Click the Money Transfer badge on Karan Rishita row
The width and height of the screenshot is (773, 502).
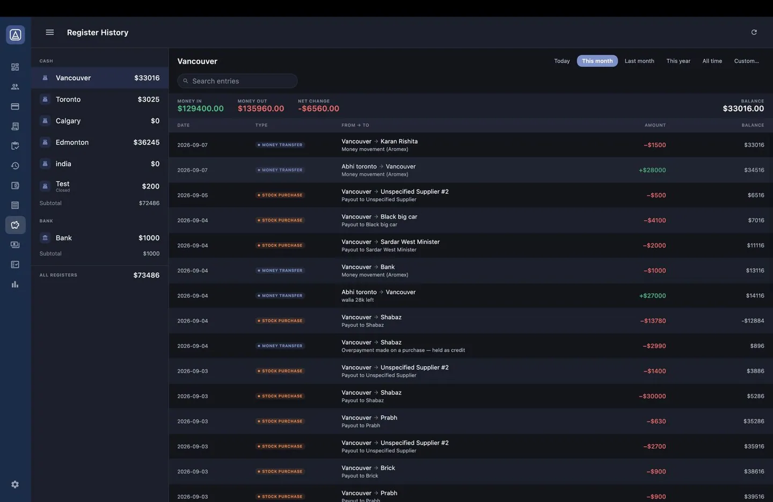pos(280,145)
